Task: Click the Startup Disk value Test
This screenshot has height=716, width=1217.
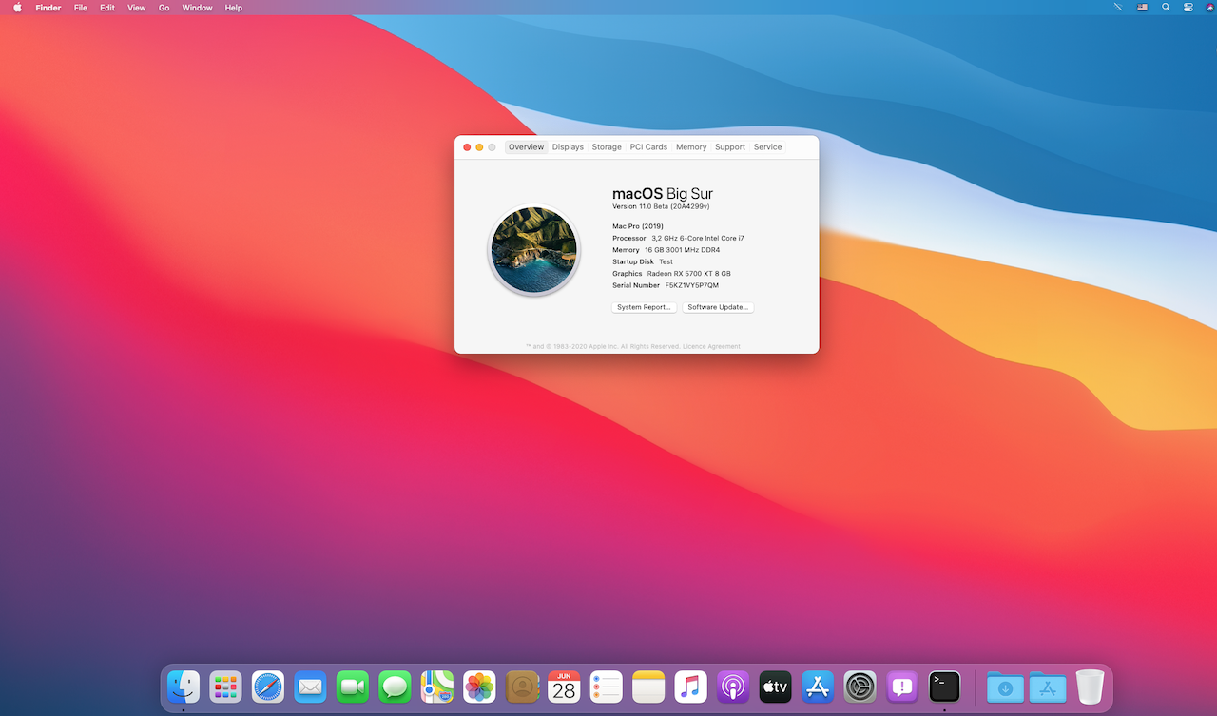Action: tap(666, 261)
